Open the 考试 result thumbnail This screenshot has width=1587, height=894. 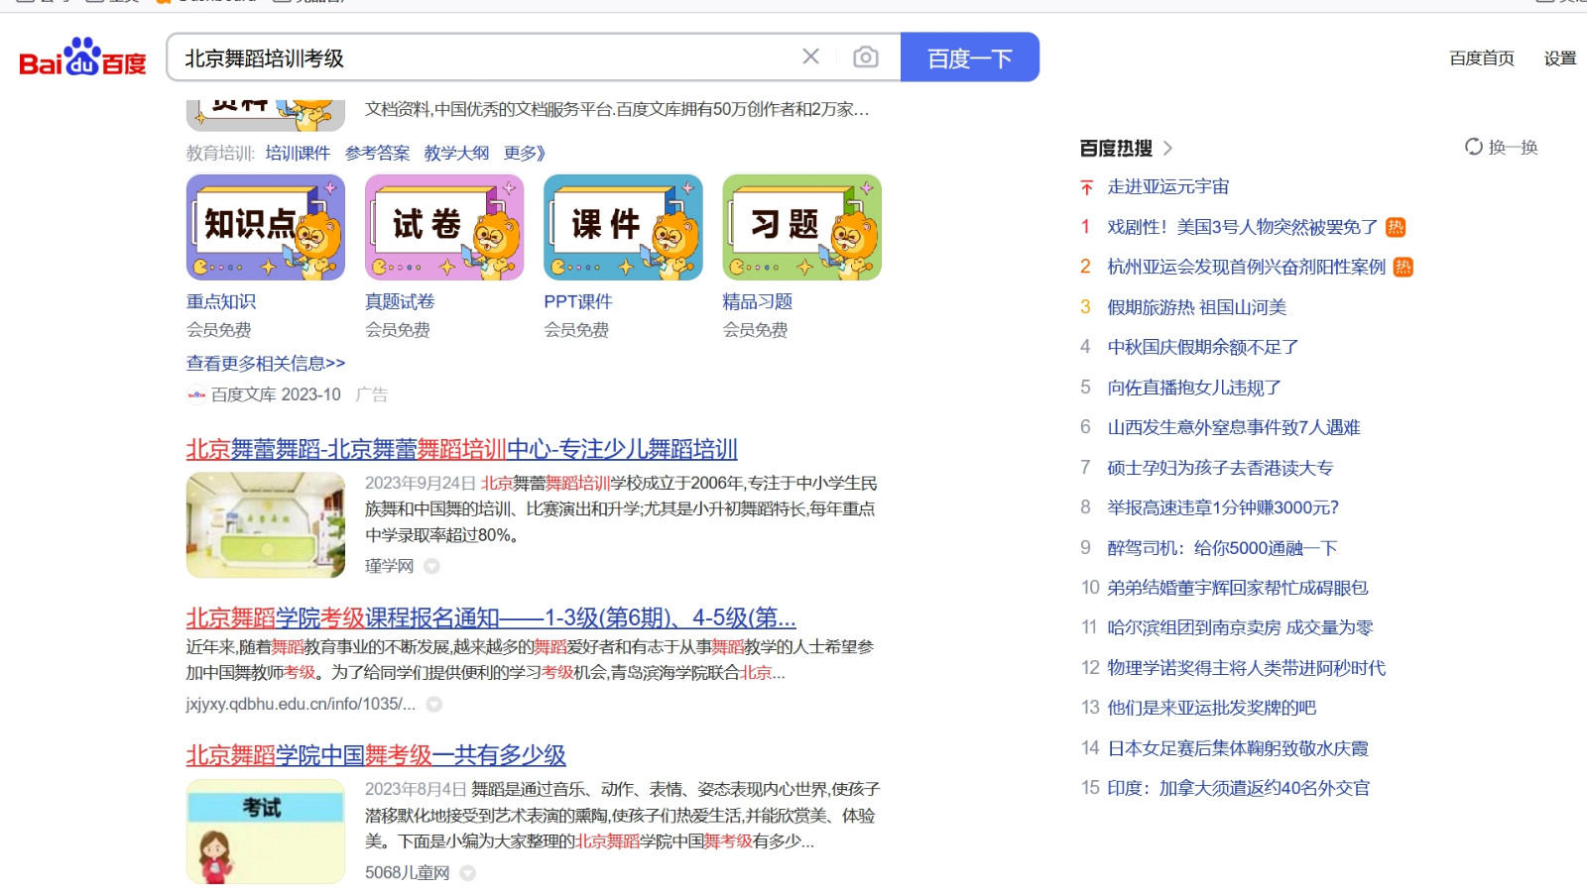click(266, 832)
